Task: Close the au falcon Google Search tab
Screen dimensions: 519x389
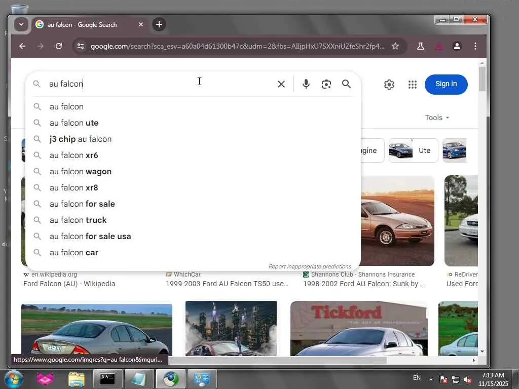Action: pyautogui.click(x=141, y=24)
